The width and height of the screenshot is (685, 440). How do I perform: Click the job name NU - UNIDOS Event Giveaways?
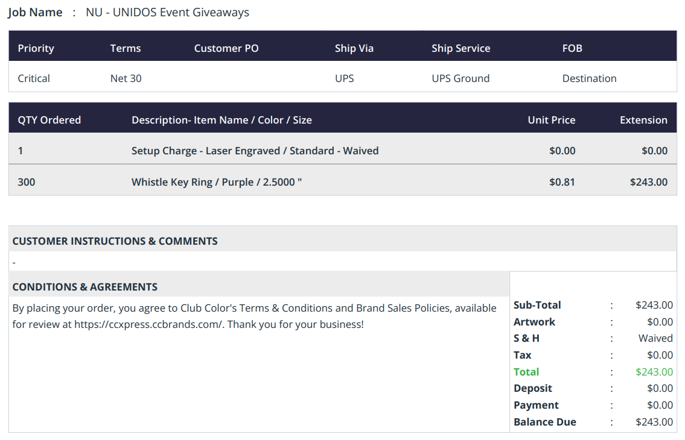(x=167, y=13)
